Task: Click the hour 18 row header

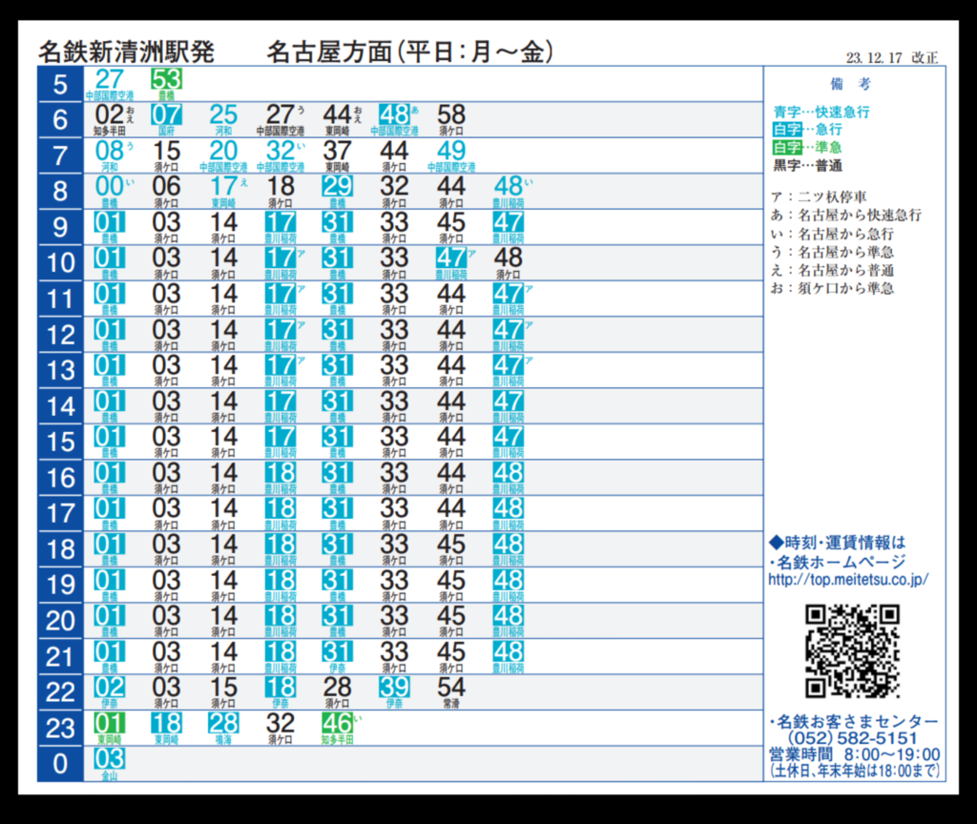Action: (60, 549)
